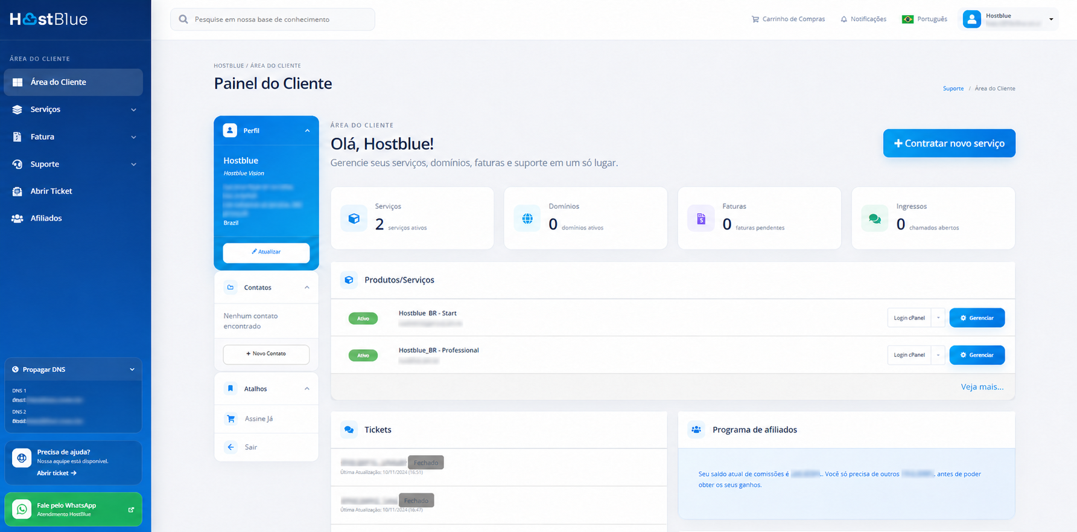Click Gerenciar for Hostblue_BR - Professional
Image resolution: width=1077 pixels, height=532 pixels.
pyautogui.click(x=977, y=355)
